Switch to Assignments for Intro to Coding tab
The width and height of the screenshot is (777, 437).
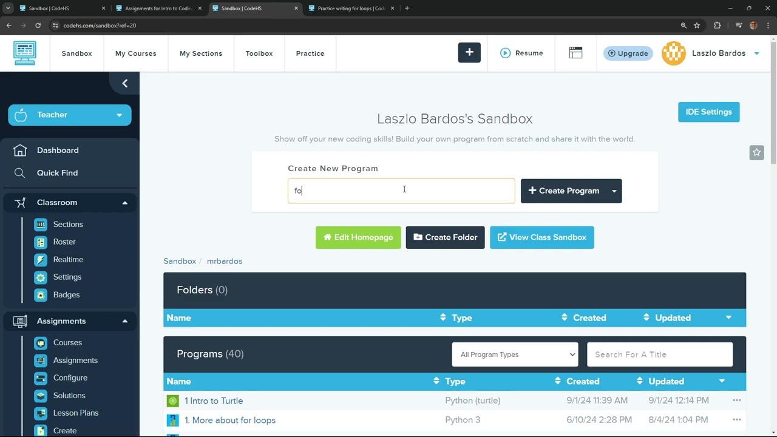(x=158, y=8)
